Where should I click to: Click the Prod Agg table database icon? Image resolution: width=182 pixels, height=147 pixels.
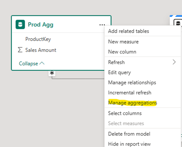[x=20, y=25]
